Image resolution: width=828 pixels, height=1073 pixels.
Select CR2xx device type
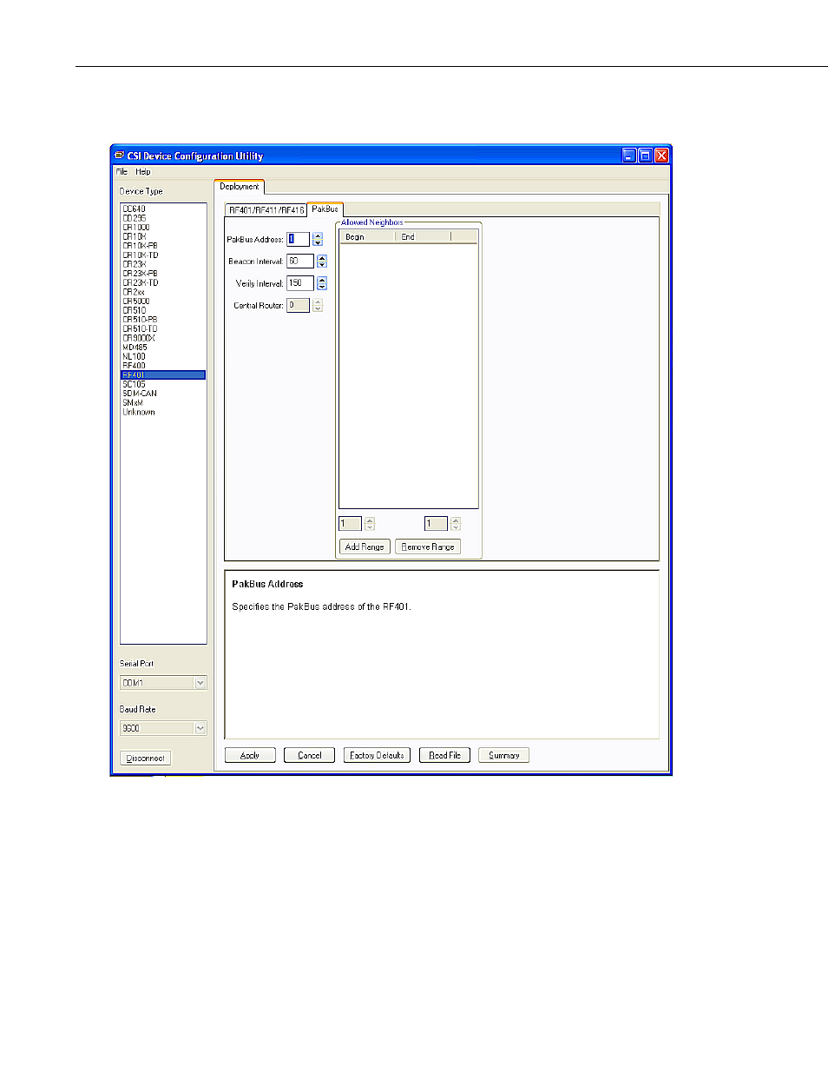(134, 292)
